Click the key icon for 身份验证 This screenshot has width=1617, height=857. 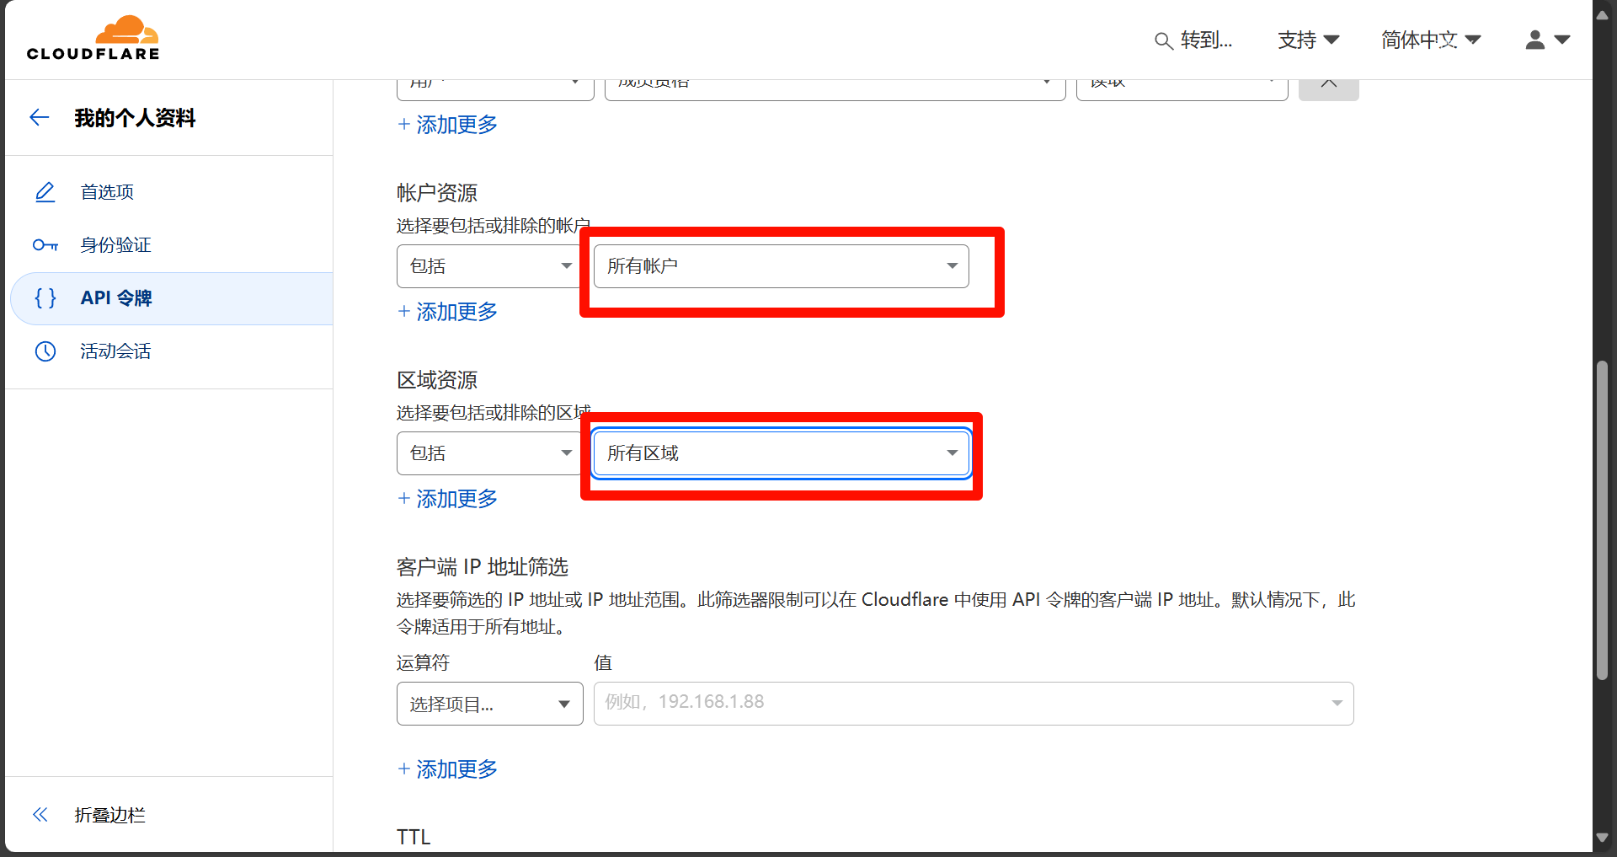[45, 245]
